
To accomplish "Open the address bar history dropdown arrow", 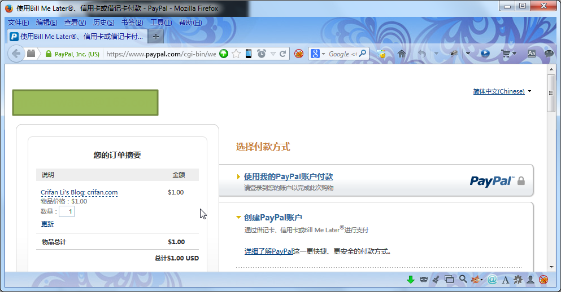I will tap(273, 54).
